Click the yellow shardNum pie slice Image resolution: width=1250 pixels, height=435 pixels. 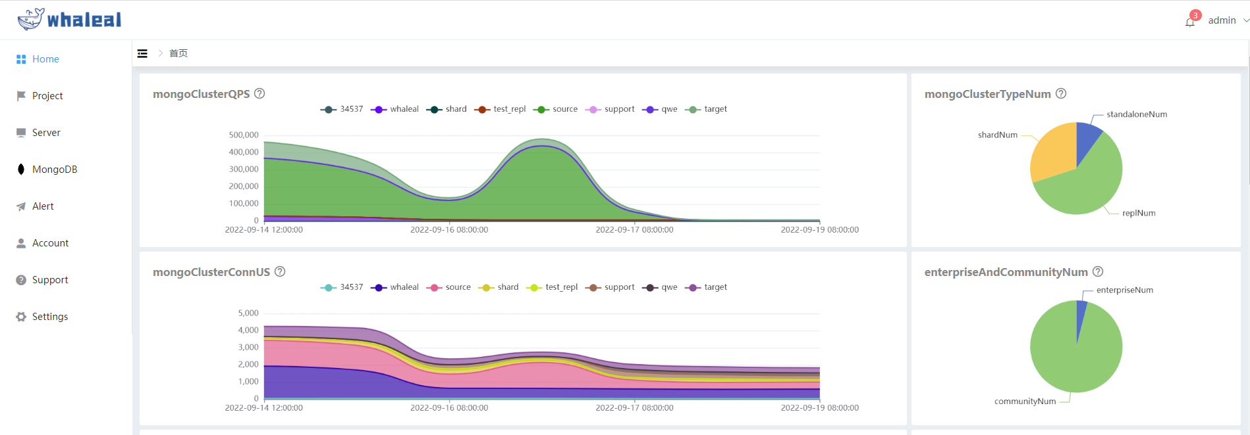1052,152
